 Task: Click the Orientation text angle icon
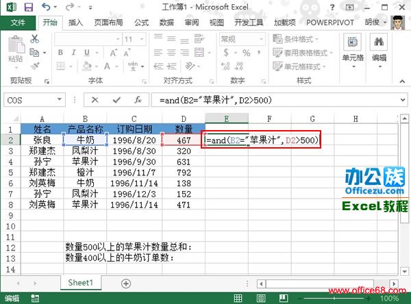[190, 66]
